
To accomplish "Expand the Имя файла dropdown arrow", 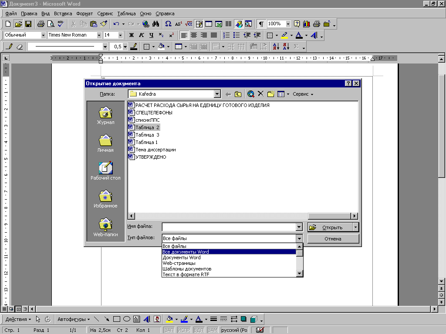I will click(299, 227).
